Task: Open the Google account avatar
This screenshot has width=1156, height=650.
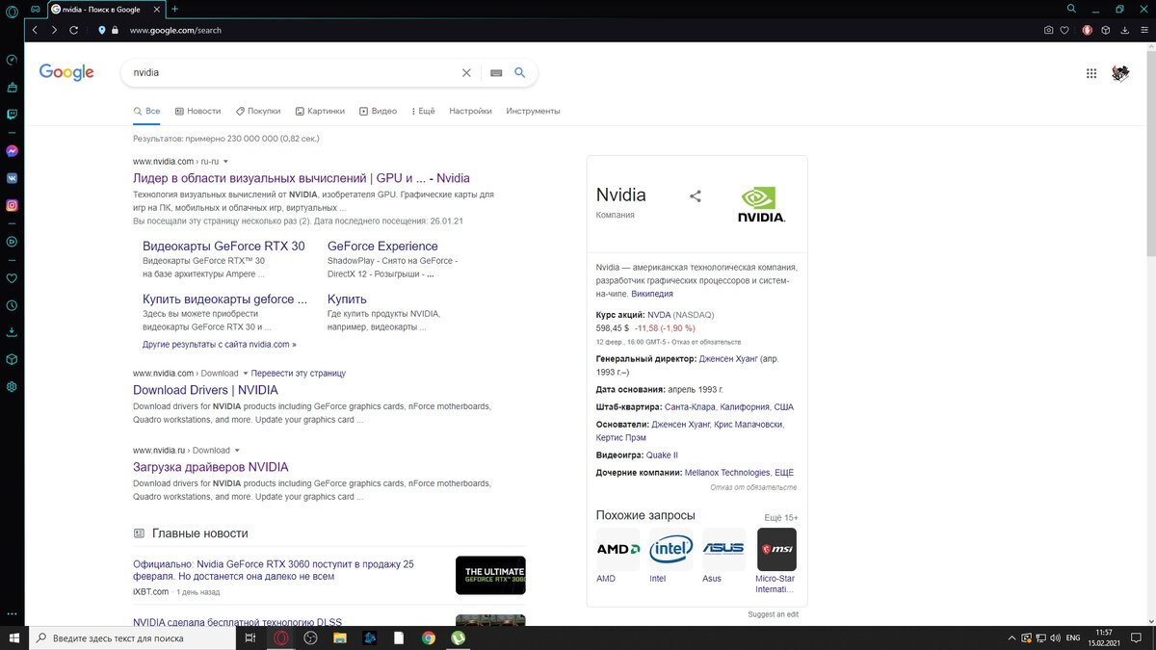Action: 1120,73
